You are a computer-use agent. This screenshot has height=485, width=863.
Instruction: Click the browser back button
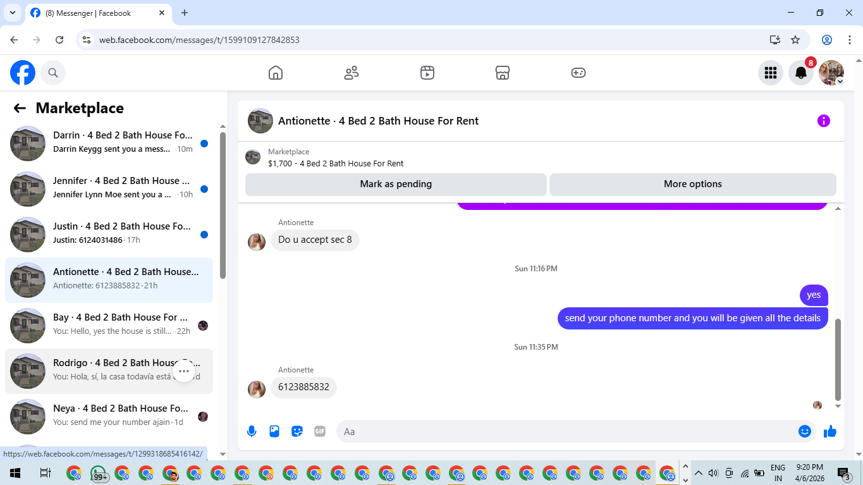tap(15, 40)
